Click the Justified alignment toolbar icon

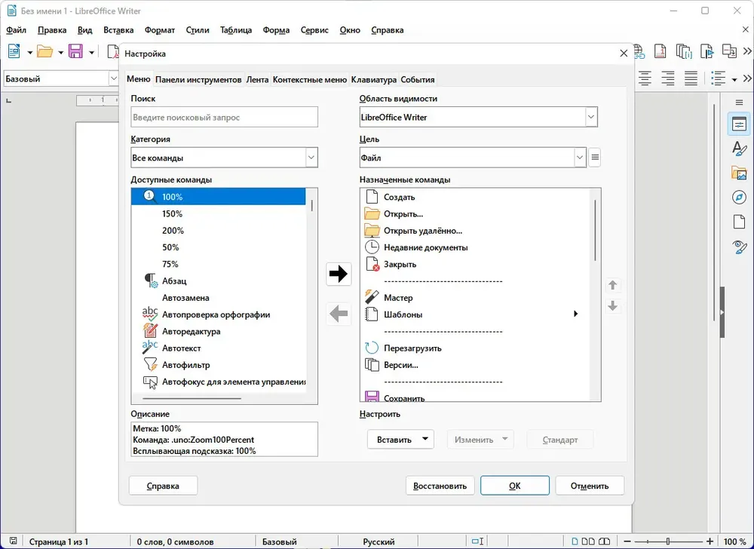(x=691, y=78)
